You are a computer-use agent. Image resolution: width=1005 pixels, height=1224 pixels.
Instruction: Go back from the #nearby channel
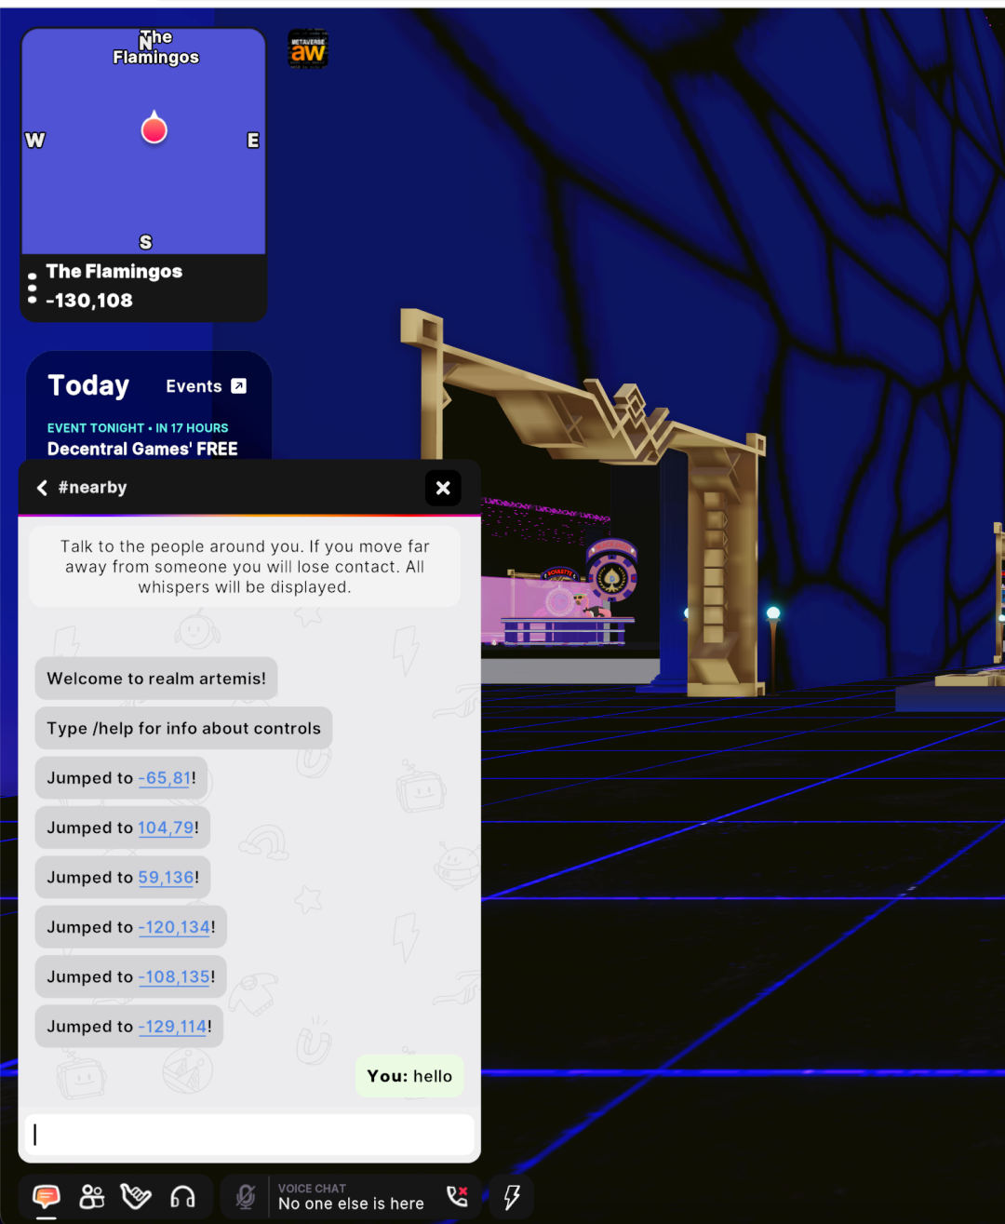tap(42, 488)
